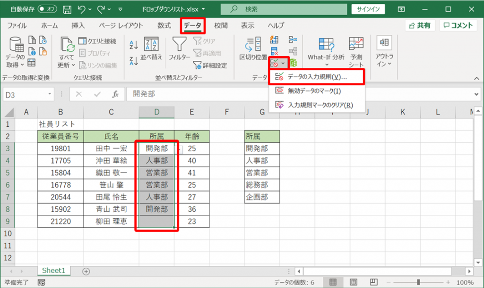The image size is (484, 288).
Task: Open the Customize Quick Access Toolbar dropdown
Action: coord(121,9)
